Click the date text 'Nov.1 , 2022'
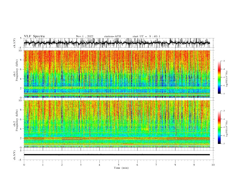Image resolution: width=240 pixels, height=185 pixels. point(85,36)
